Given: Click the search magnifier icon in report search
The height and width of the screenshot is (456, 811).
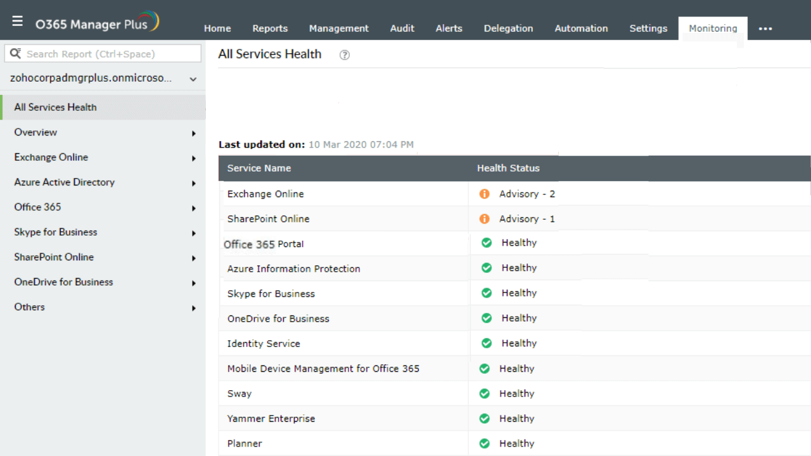Looking at the screenshot, I should click(16, 54).
